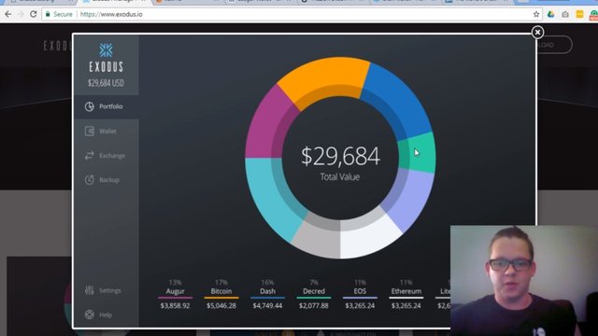Open Help in the Exodus sidebar
Viewport: 598px width, 336px height.
[107, 315]
